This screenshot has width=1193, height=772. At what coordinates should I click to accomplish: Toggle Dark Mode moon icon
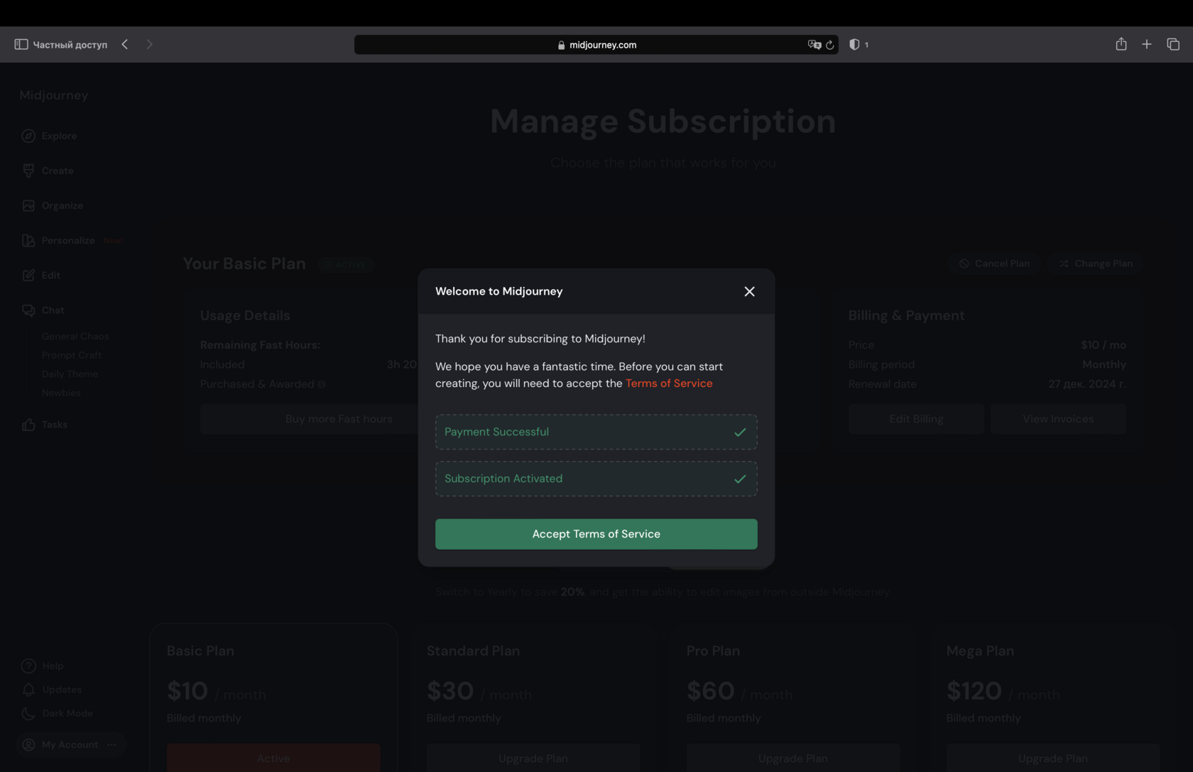pos(28,713)
